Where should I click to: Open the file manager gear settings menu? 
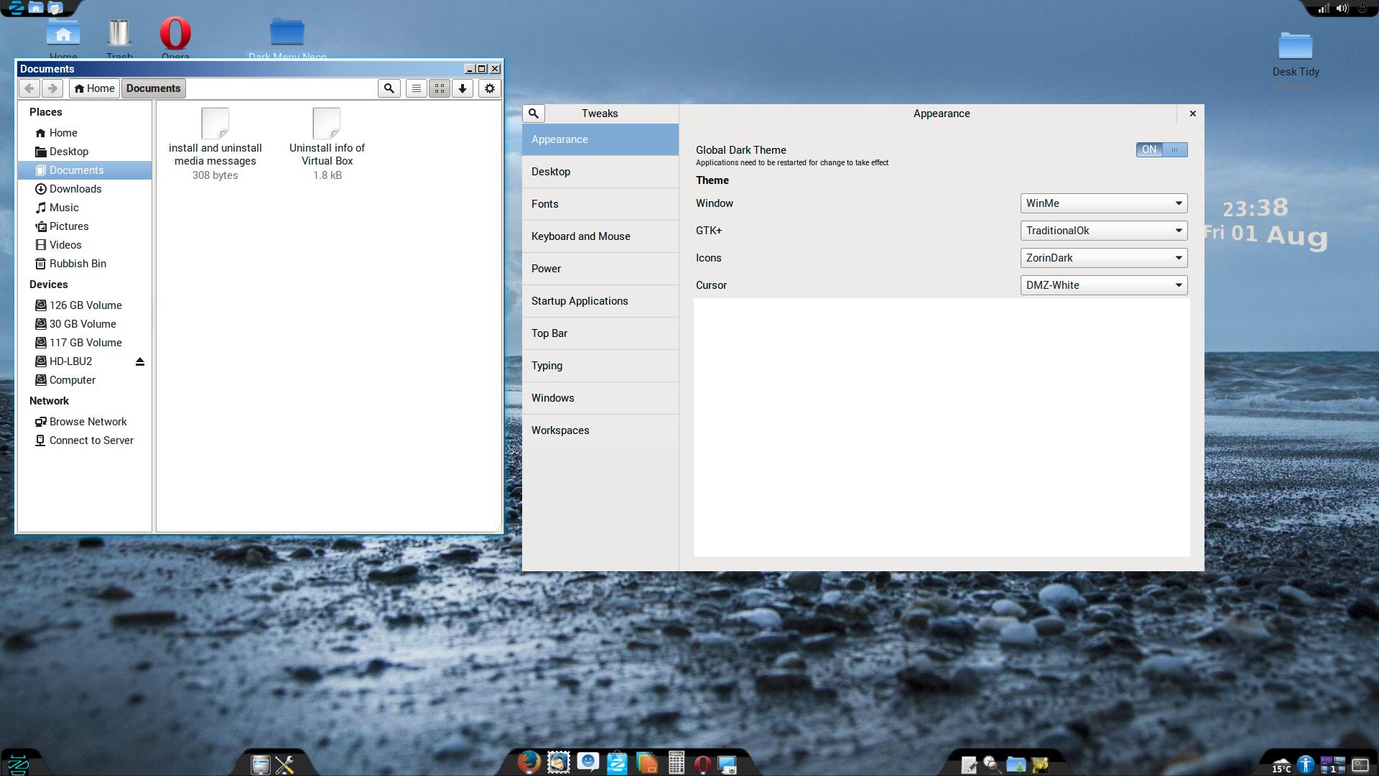pyautogui.click(x=490, y=88)
